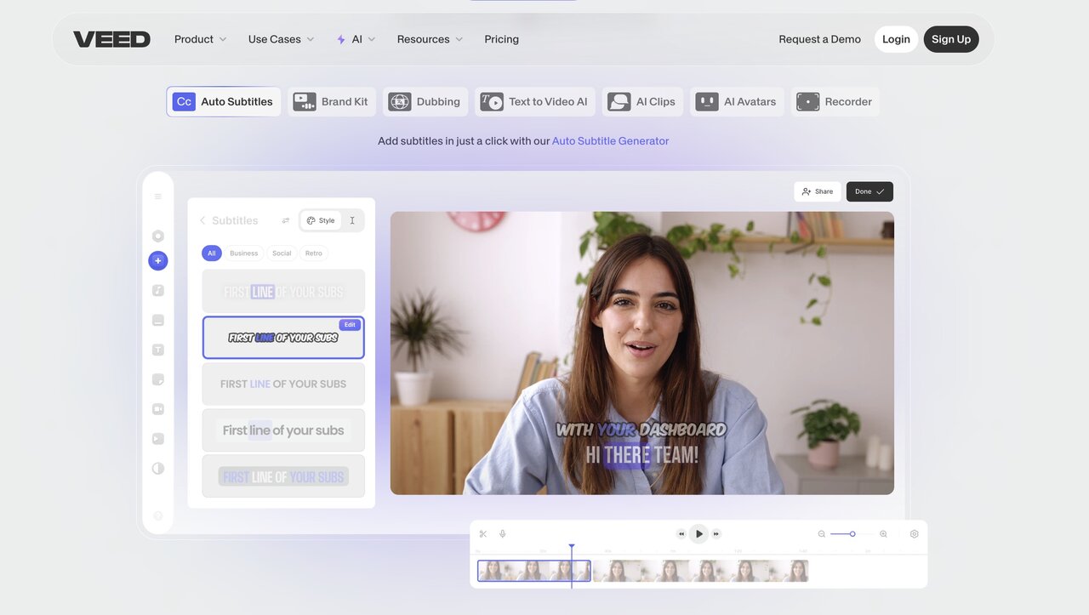The width and height of the screenshot is (1089, 615).
Task: Click the zoom in magnifier icon
Action: point(883,534)
